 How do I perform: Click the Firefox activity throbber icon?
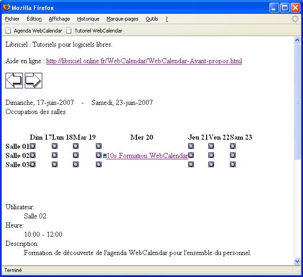(x=295, y=19)
